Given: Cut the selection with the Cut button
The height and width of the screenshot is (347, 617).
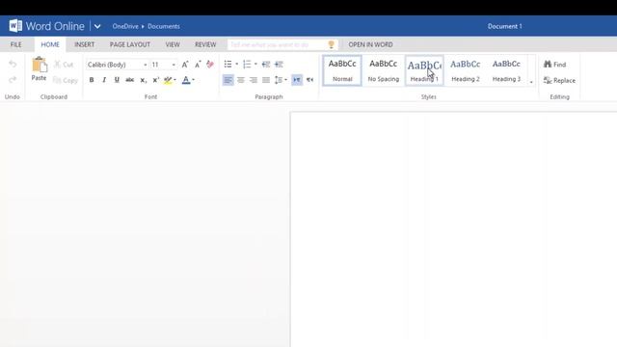Looking at the screenshot, I should click(x=64, y=65).
